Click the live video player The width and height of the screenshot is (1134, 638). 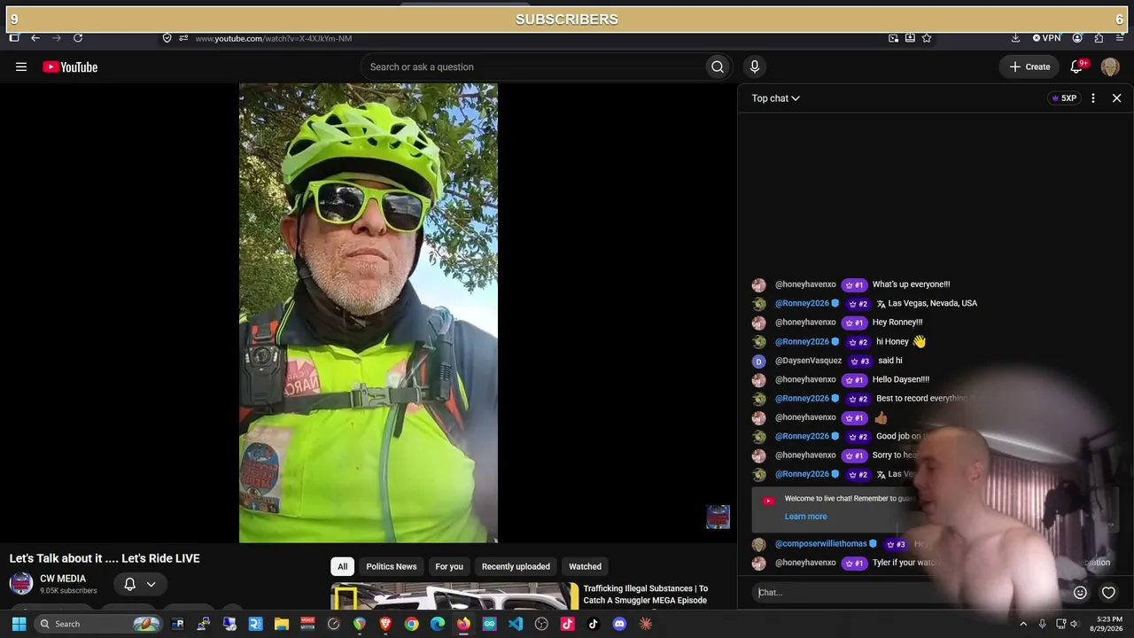(x=369, y=313)
